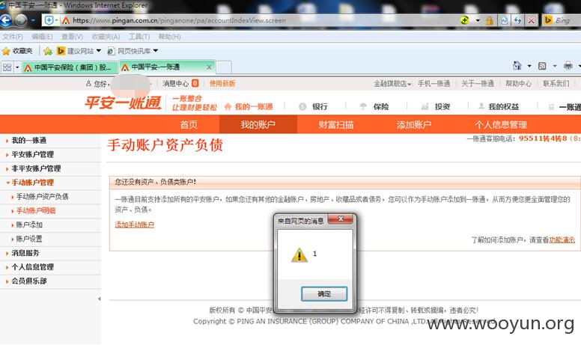
Task: Click the IE back navigation arrow
Action: [5, 20]
